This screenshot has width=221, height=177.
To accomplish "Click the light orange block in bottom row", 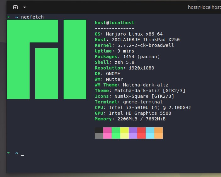I will pyautogui.click(x=159, y=136).
